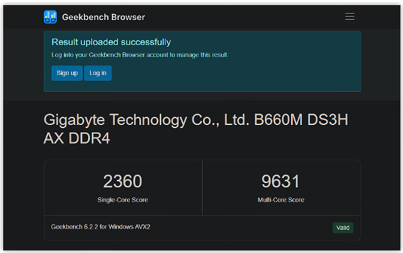The width and height of the screenshot is (403, 253).
Task: Click the account management message text
Action: point(139,55)
